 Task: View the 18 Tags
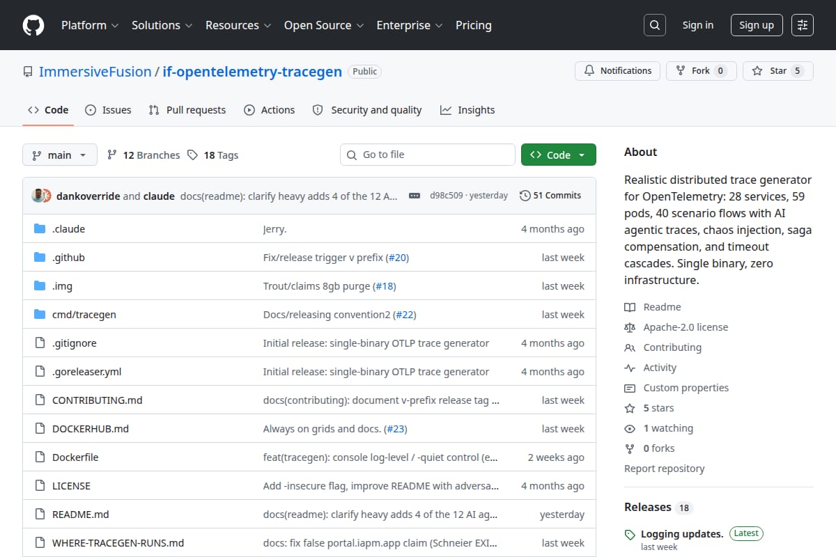click(x=213, y=155)
